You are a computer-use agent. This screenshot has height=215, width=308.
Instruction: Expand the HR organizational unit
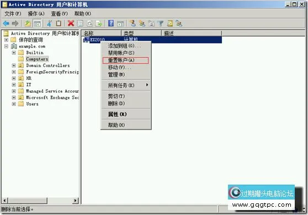[14, 78]
